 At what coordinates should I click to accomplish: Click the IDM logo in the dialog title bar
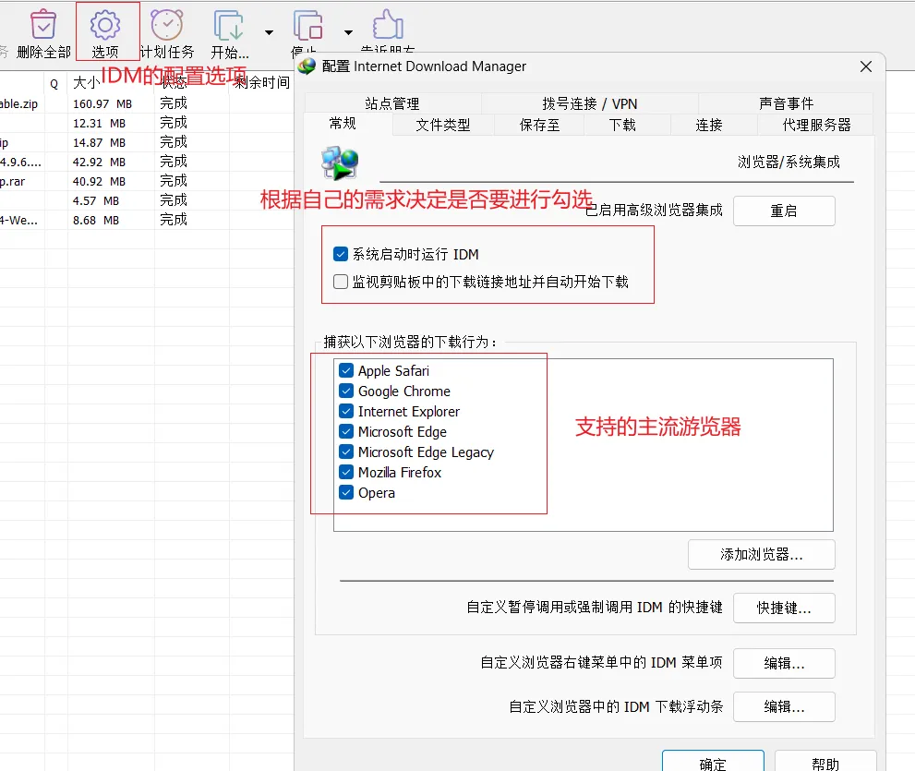(307, 66)
